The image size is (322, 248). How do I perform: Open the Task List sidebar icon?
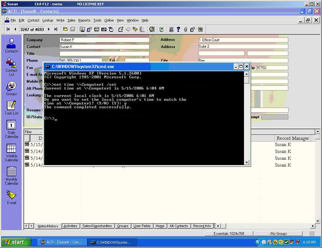click(12, 108)
